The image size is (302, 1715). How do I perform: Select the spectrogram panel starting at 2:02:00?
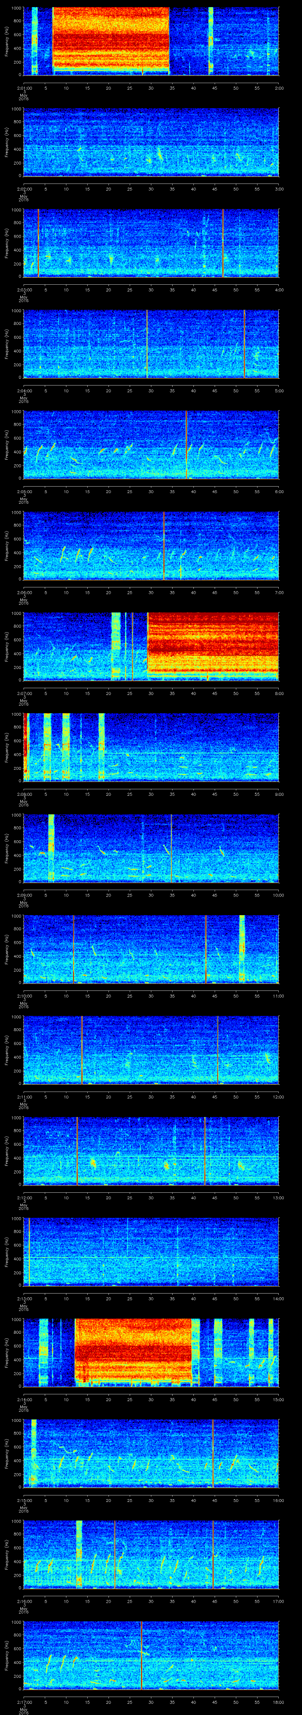[151, 142]
